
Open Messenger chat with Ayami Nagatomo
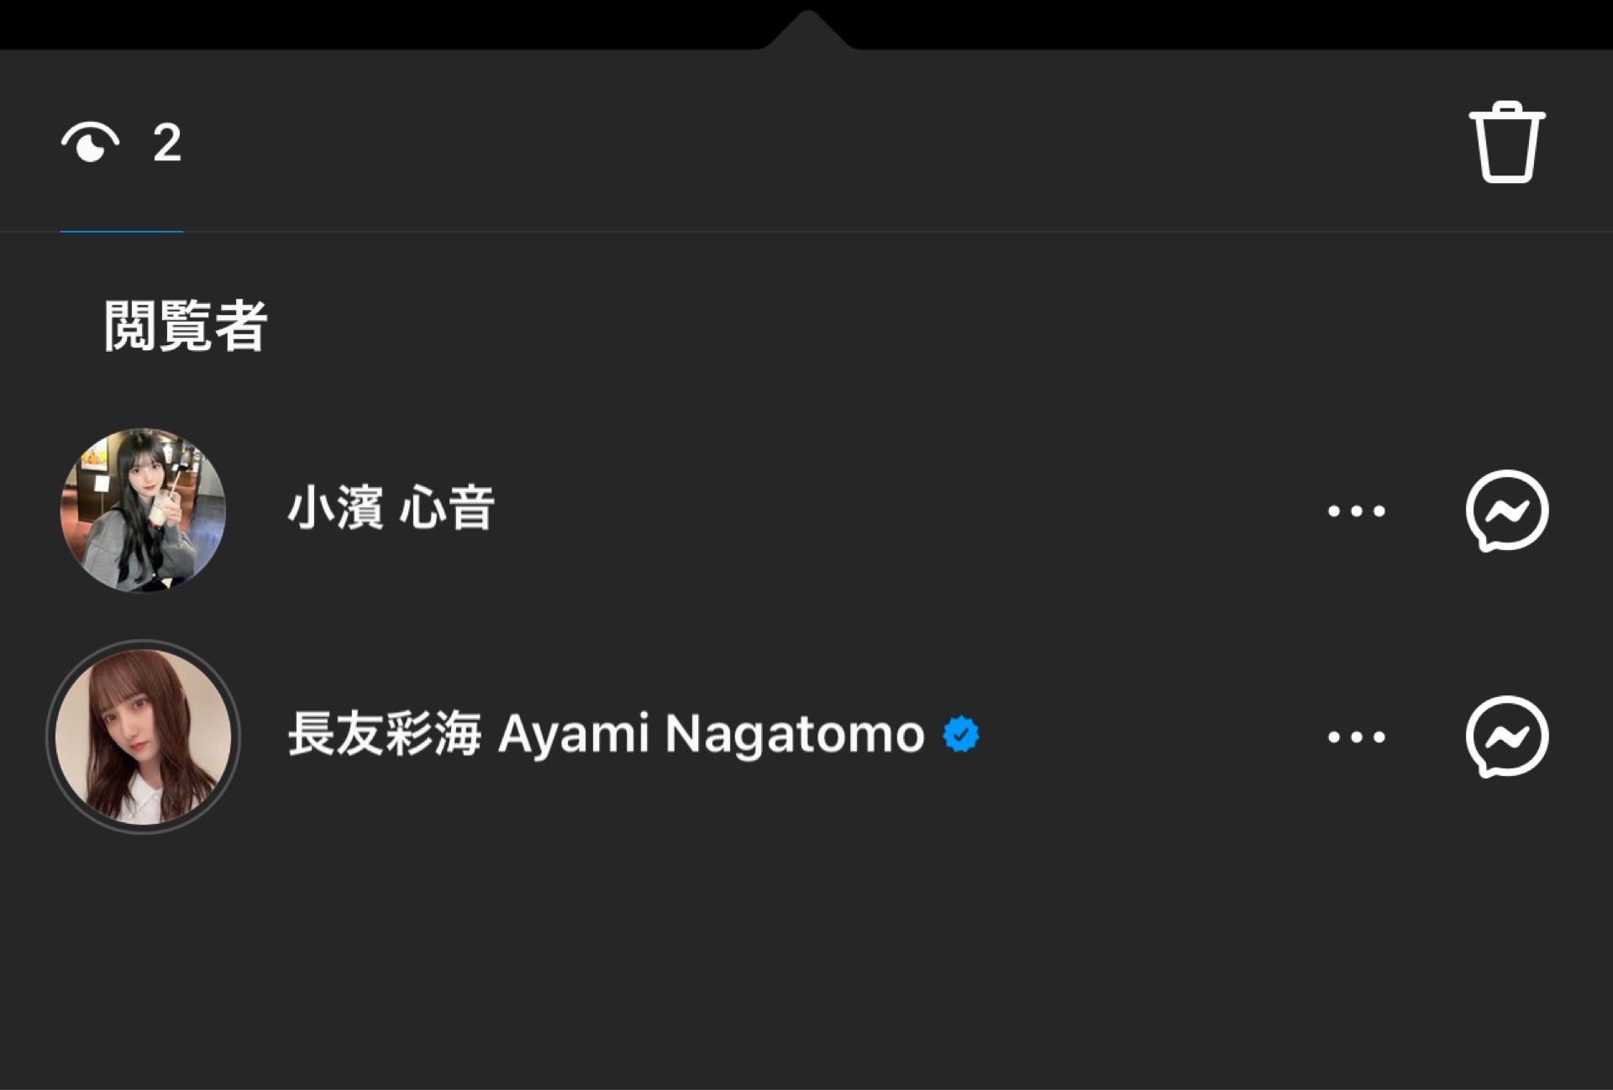[1507, 736]
